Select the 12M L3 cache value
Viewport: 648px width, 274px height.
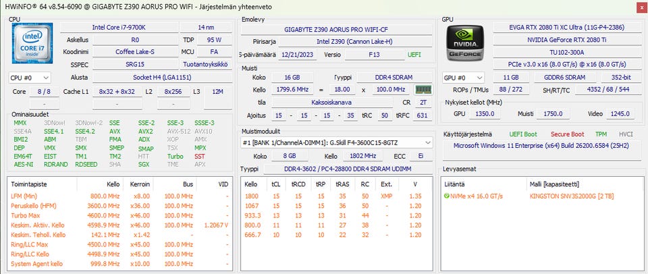click(218, 91)
